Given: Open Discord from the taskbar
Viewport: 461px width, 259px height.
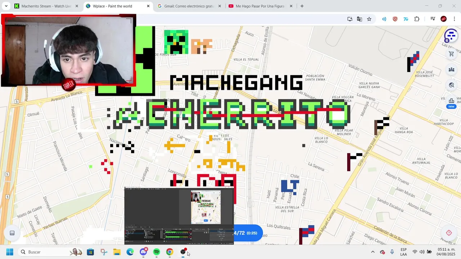Looking at the screenshot, I should (x=143, y=252).
